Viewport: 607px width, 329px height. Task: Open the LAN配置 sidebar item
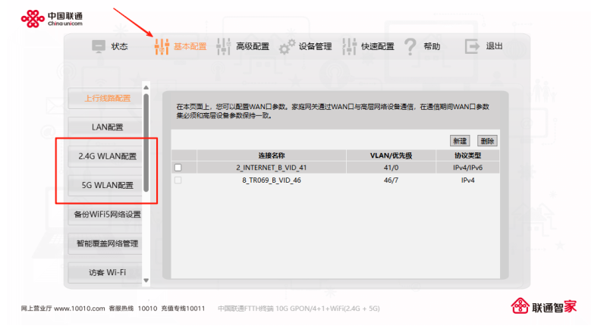pyautogui.click(x=105, y=127)
